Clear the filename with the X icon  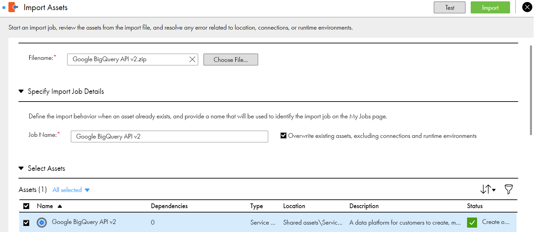point(192,60)
